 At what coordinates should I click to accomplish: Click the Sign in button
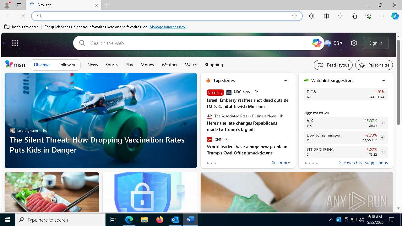(x=376, y=43)
